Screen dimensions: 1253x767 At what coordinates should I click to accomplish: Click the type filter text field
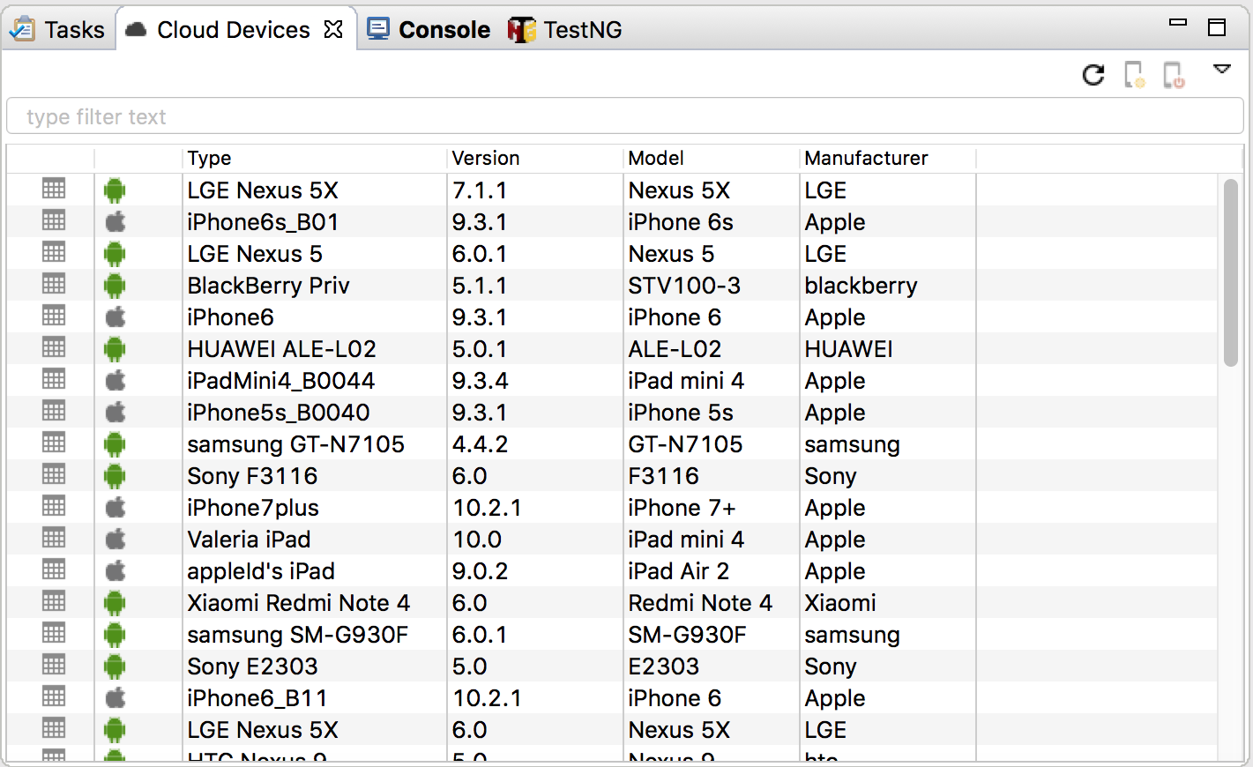tap(625, 116)
